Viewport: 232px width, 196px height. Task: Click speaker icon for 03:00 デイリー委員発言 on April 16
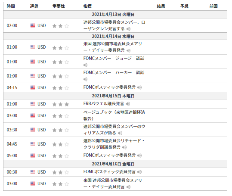[128, 187]
